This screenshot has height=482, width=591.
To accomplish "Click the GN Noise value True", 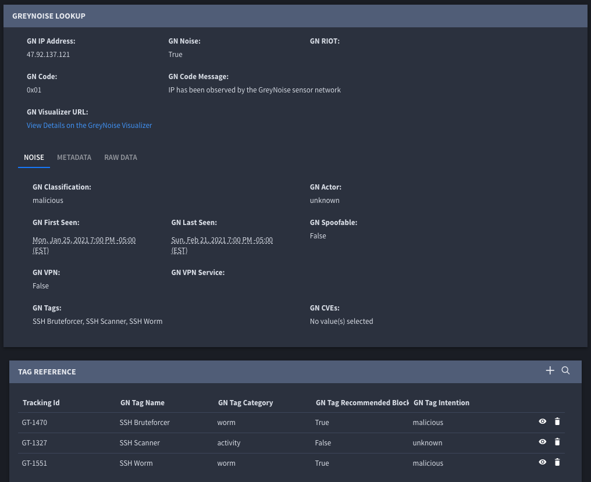I will [175, 55].
